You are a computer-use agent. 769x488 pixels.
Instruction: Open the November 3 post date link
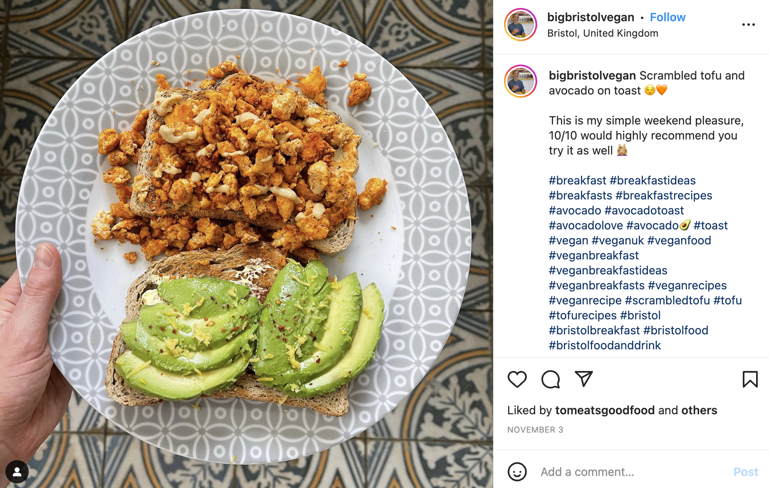[x=535, y=430]
